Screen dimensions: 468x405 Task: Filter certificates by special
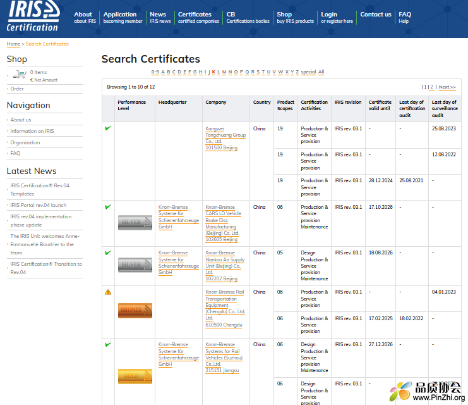[308, 72]
